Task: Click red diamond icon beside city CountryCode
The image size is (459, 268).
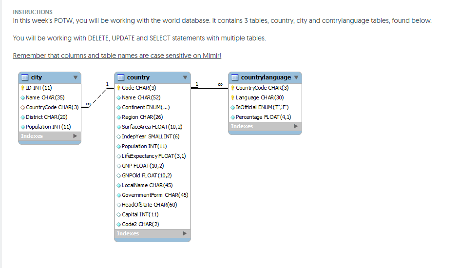Action: [x=23, y=108]
